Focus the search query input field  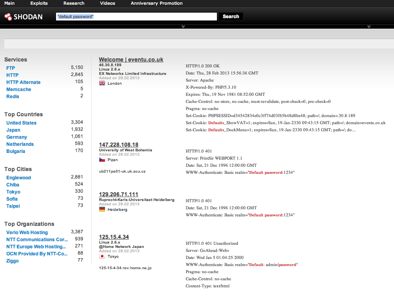coord(136,17)
